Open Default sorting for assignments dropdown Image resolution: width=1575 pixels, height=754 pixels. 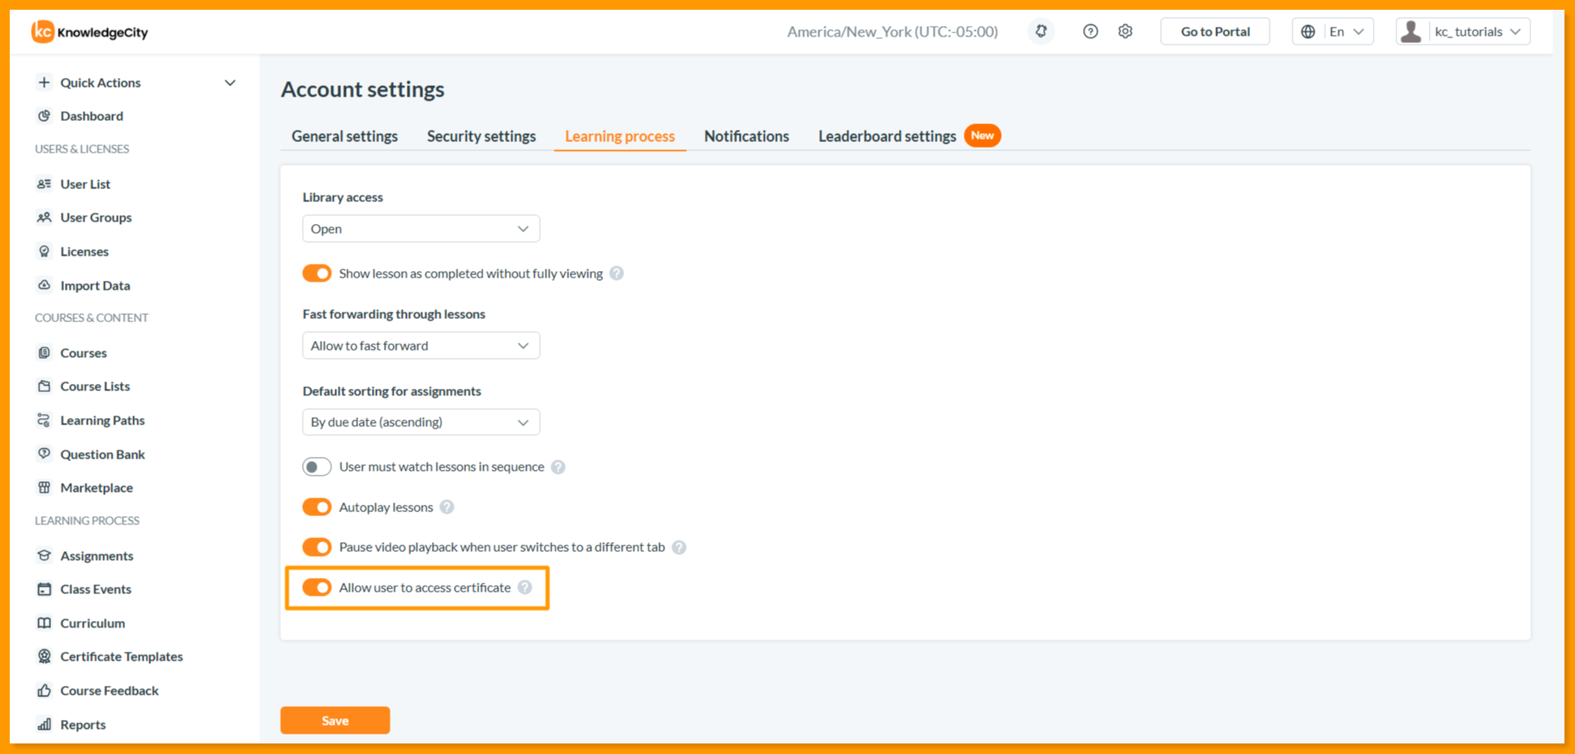[x=421, y=422]
